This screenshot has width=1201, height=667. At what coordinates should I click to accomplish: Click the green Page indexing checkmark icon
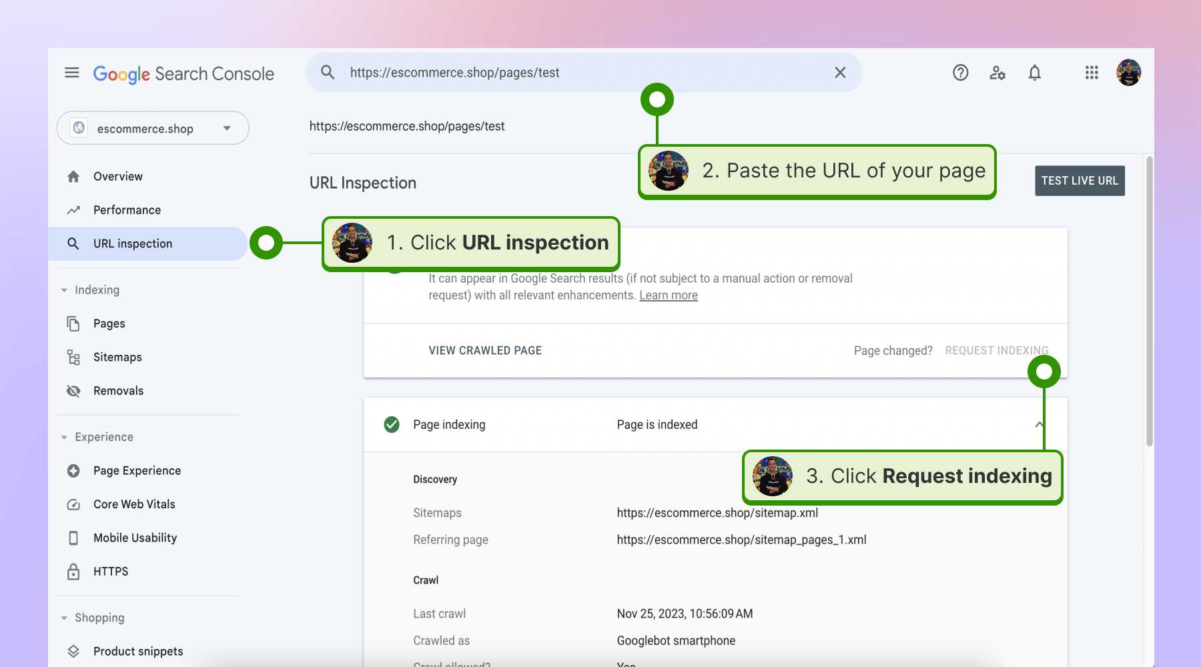(392, 424)
